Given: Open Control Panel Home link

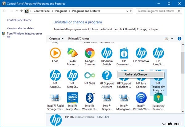Looking at the screenshot, I should [x=19, y=20].
